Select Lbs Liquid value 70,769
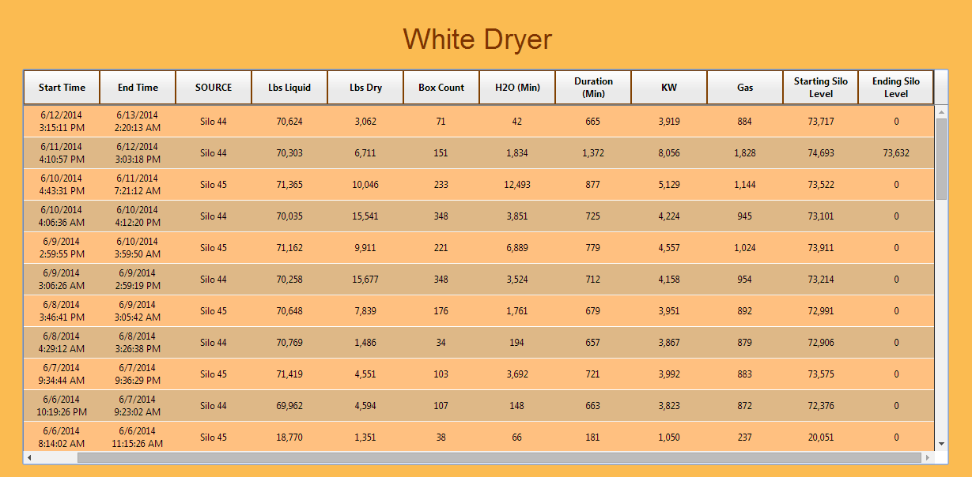This screenshot has height=477, width=972. [289, 343]
